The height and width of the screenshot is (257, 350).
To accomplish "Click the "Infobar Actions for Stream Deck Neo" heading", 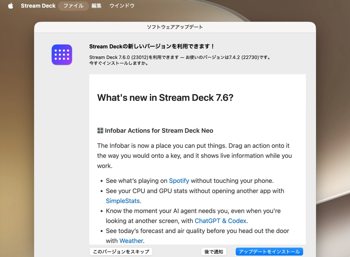I will pyautogui.click(x=159, y=131).
